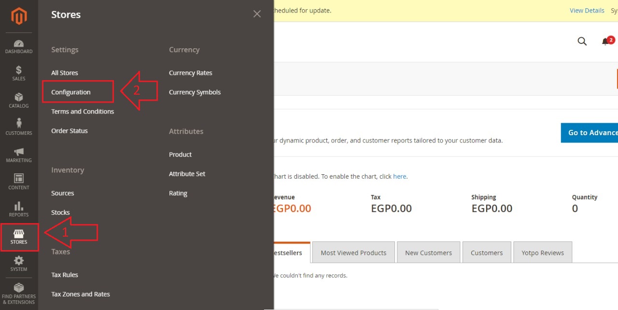Image resolution: width=618 pixels, height=310 pixels.
Task: Switch to the Yotpo Reviews tab
Action: pyautogui.click(x=543, y=253)
